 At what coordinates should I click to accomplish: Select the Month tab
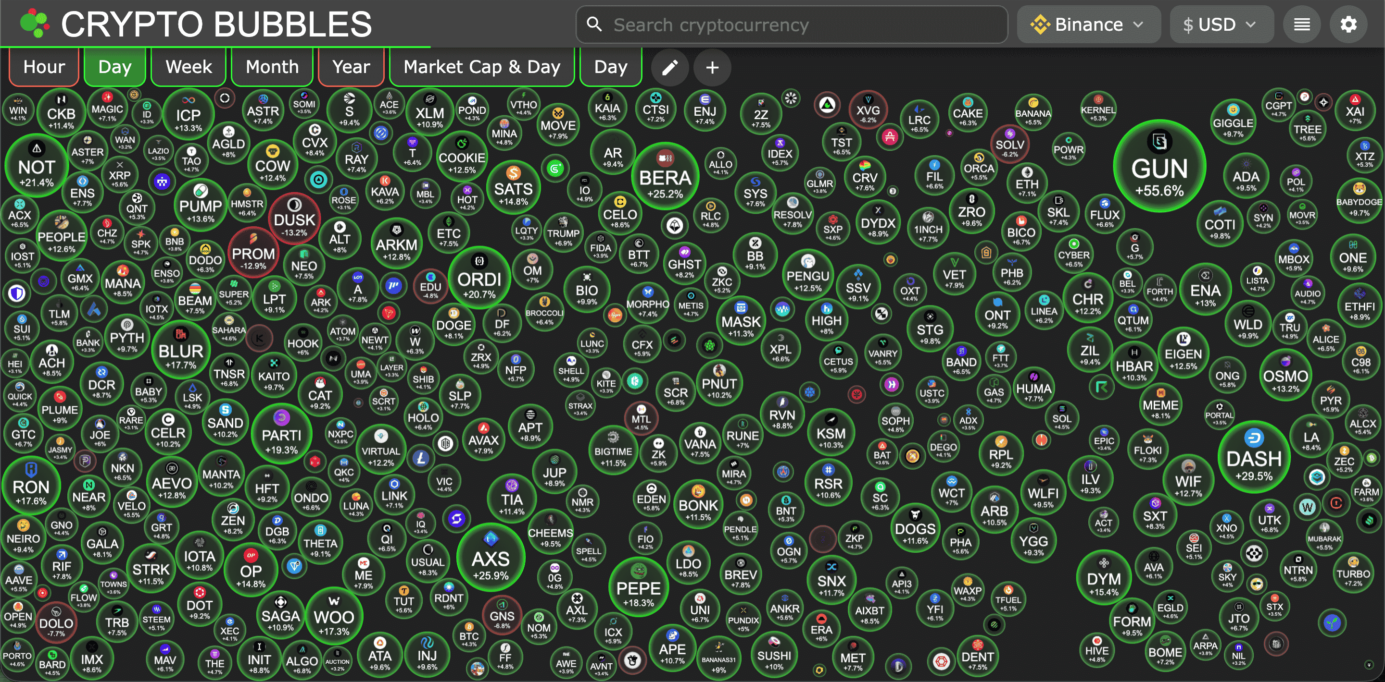(x=272, y=67)
